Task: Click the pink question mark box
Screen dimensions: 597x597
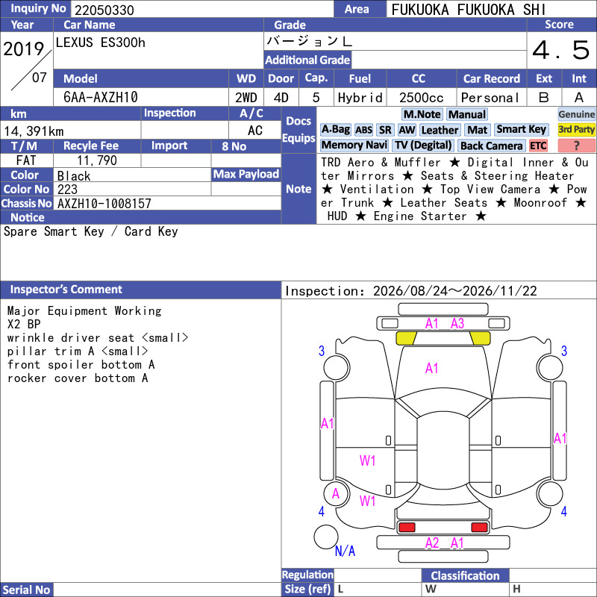Action: [x=576, y=145]
